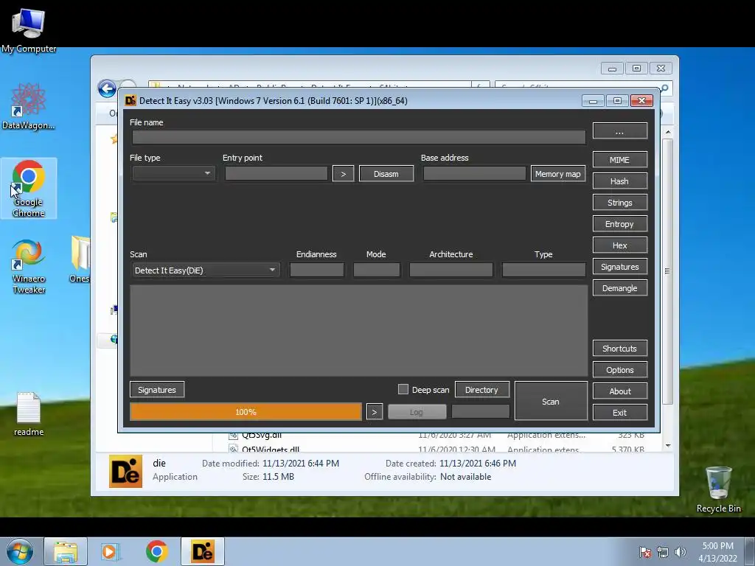This screenshot has height=566, width=755.
Task: Start the Scan
Action: 551,401
